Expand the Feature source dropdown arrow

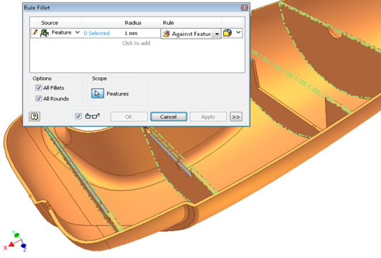(x=77, y=32)
